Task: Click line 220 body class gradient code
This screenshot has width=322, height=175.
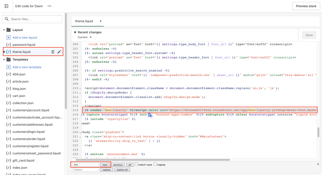Action: pos(103,132)
